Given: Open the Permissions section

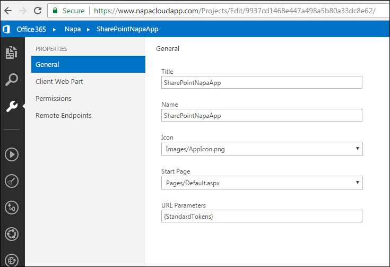Looking at the screenshot, I should [54, 99].
